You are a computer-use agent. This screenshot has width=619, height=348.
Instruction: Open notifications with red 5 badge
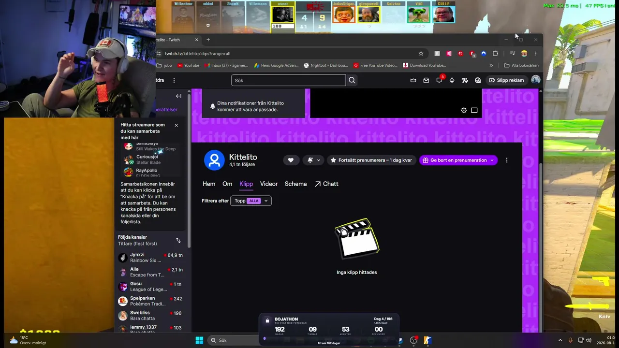pyautogui.click(x=439, y=80)
